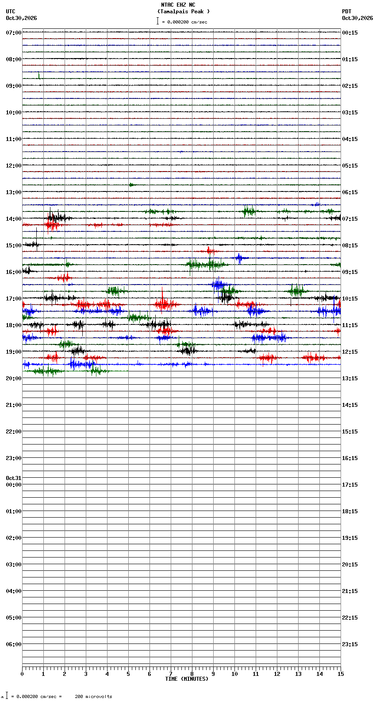
Task: Select the 17:00 UTC row label
Action: (x=14, y=299)
